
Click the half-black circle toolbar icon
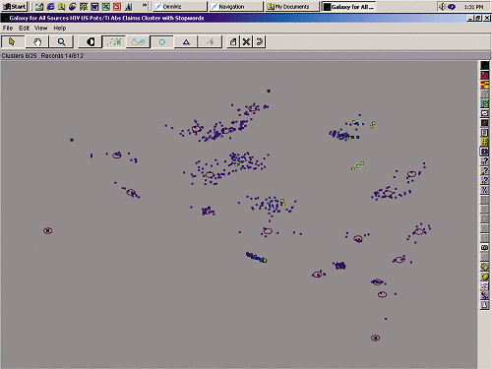[x=91, y=42]
